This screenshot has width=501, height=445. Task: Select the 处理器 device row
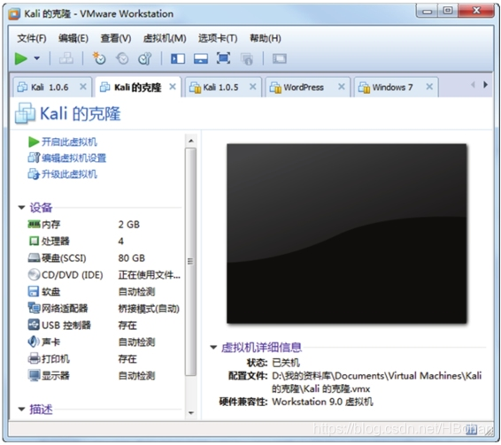(x=104, y=242)
